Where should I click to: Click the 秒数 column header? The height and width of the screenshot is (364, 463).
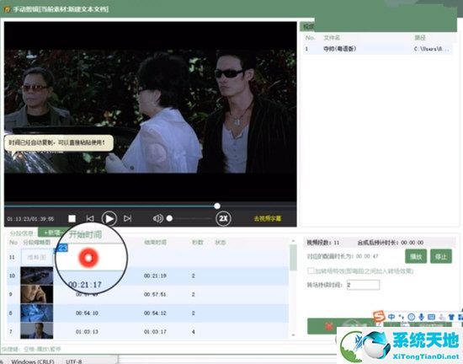coord(198,243)
